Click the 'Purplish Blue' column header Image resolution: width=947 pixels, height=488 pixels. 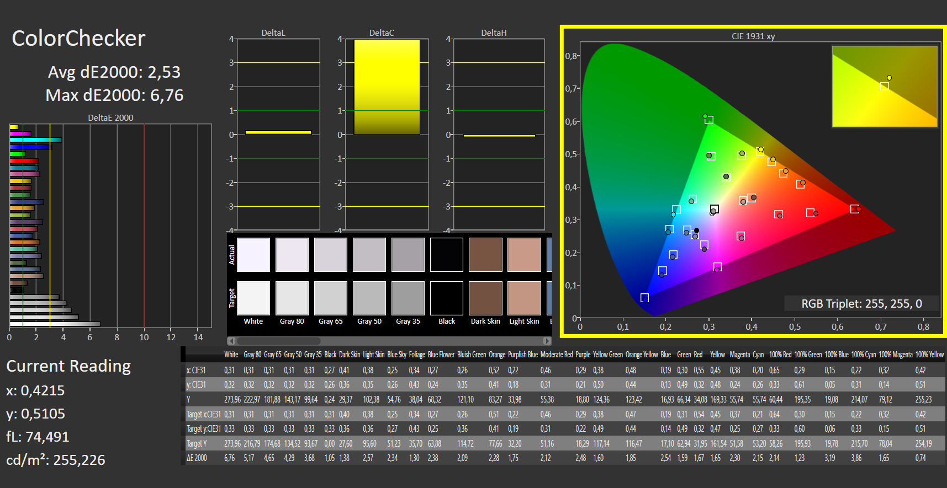point(523,355)
